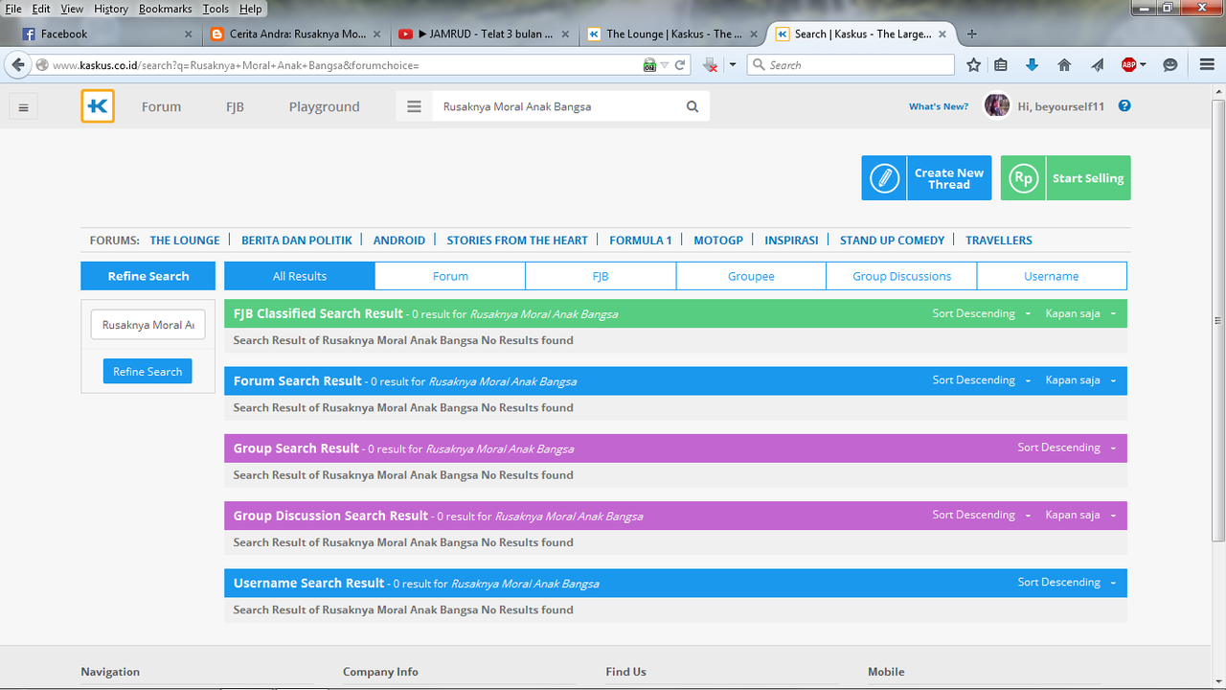Open the Kaskus help question mark icon
This screenshot has width=1226, height=690.
point(1124,105)
